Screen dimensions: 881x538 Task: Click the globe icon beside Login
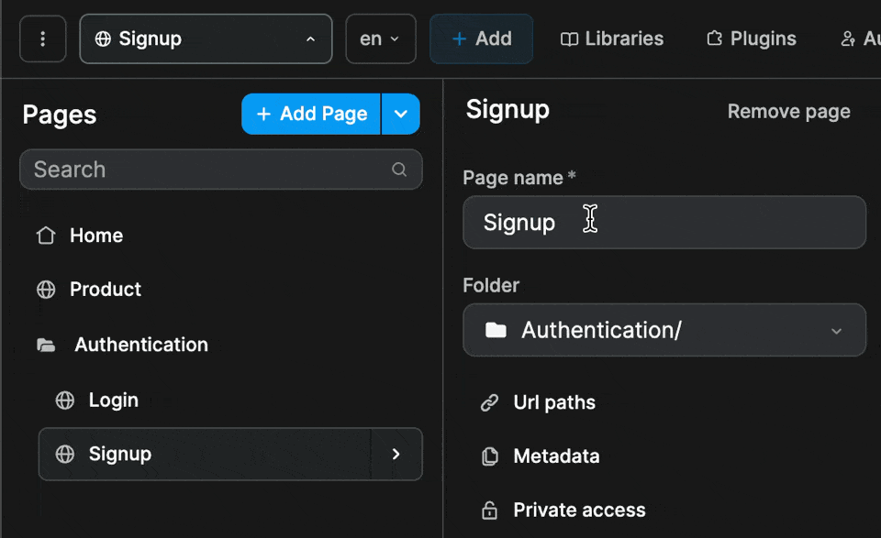coord(65,400)
